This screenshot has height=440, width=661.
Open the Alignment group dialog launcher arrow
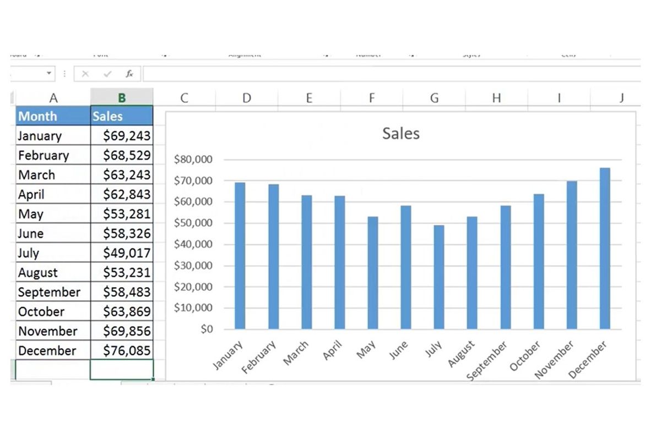(327, 54)
